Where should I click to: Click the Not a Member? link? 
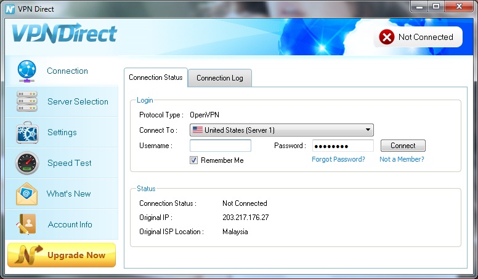pos(402,159)
